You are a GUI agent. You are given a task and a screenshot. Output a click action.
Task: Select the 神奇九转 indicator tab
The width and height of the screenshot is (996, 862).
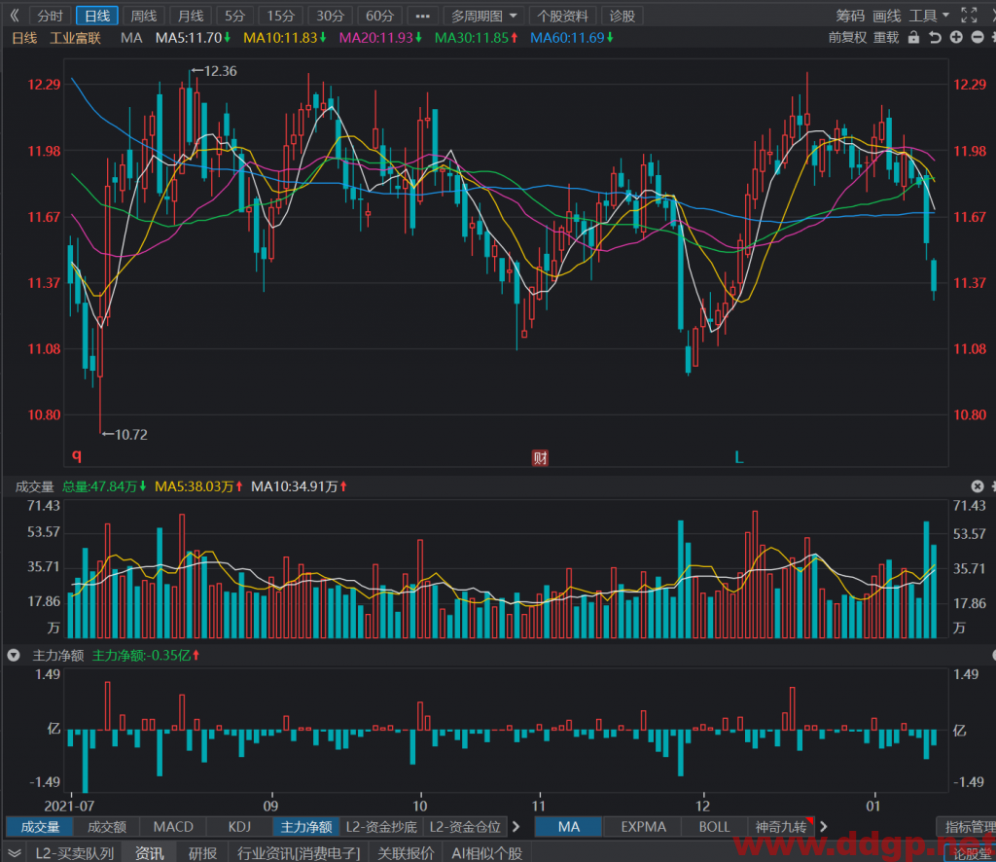(781, 826)
